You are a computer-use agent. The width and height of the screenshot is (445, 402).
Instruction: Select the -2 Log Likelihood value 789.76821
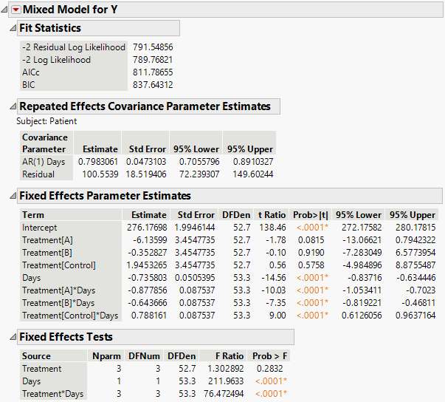153,60
